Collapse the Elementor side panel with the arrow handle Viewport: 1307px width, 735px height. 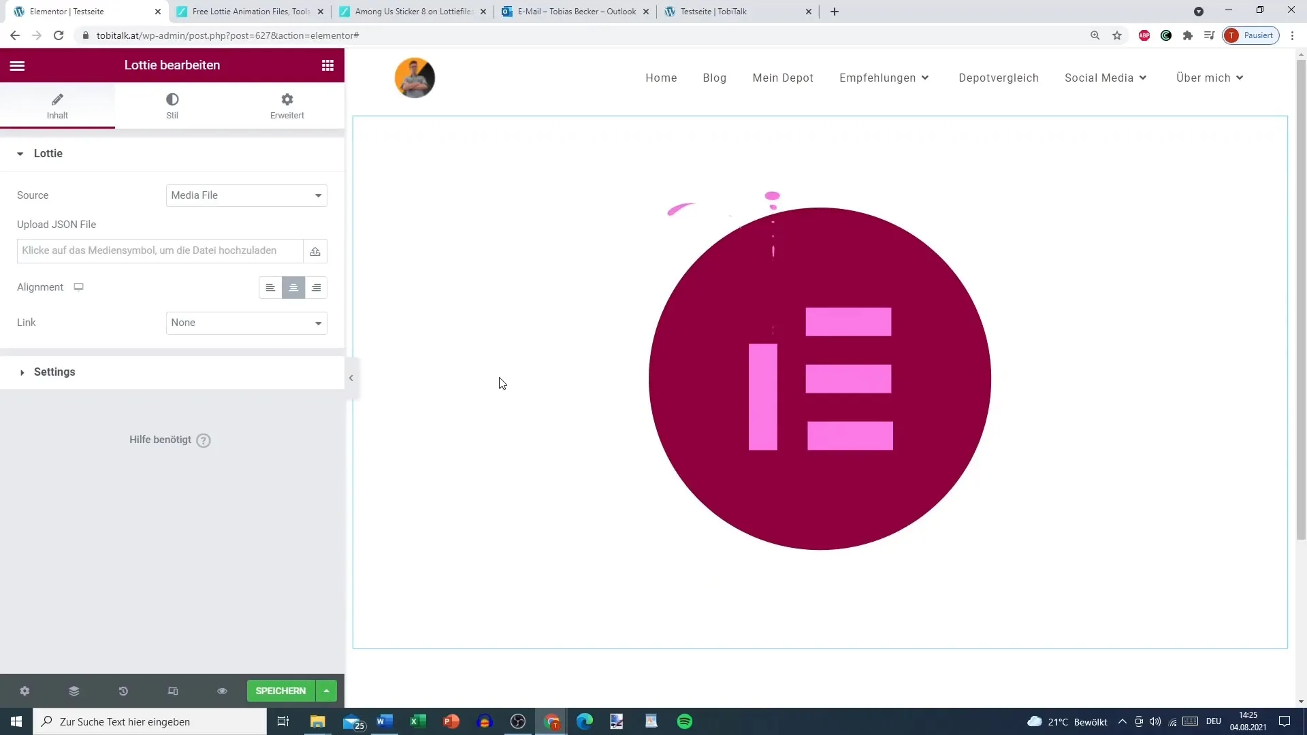351,378
